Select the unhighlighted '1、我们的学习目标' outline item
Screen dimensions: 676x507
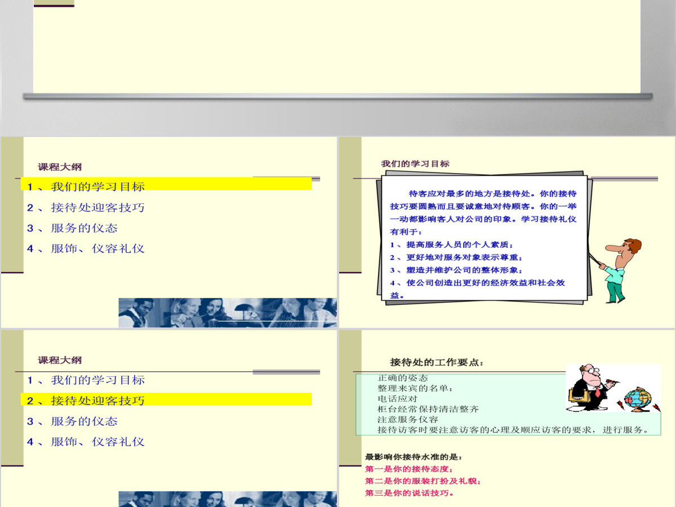[86, 380]
